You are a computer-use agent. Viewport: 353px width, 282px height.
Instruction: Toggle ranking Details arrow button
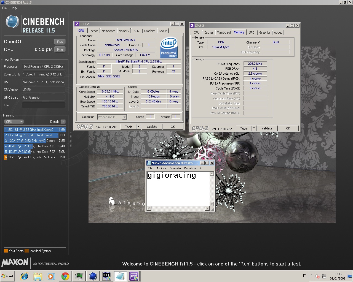[63, 122]
